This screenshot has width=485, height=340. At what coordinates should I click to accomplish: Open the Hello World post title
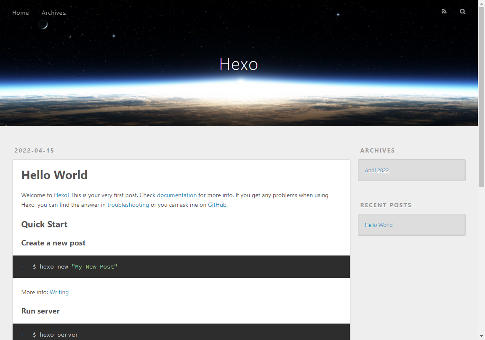click(x=54, y=175)
